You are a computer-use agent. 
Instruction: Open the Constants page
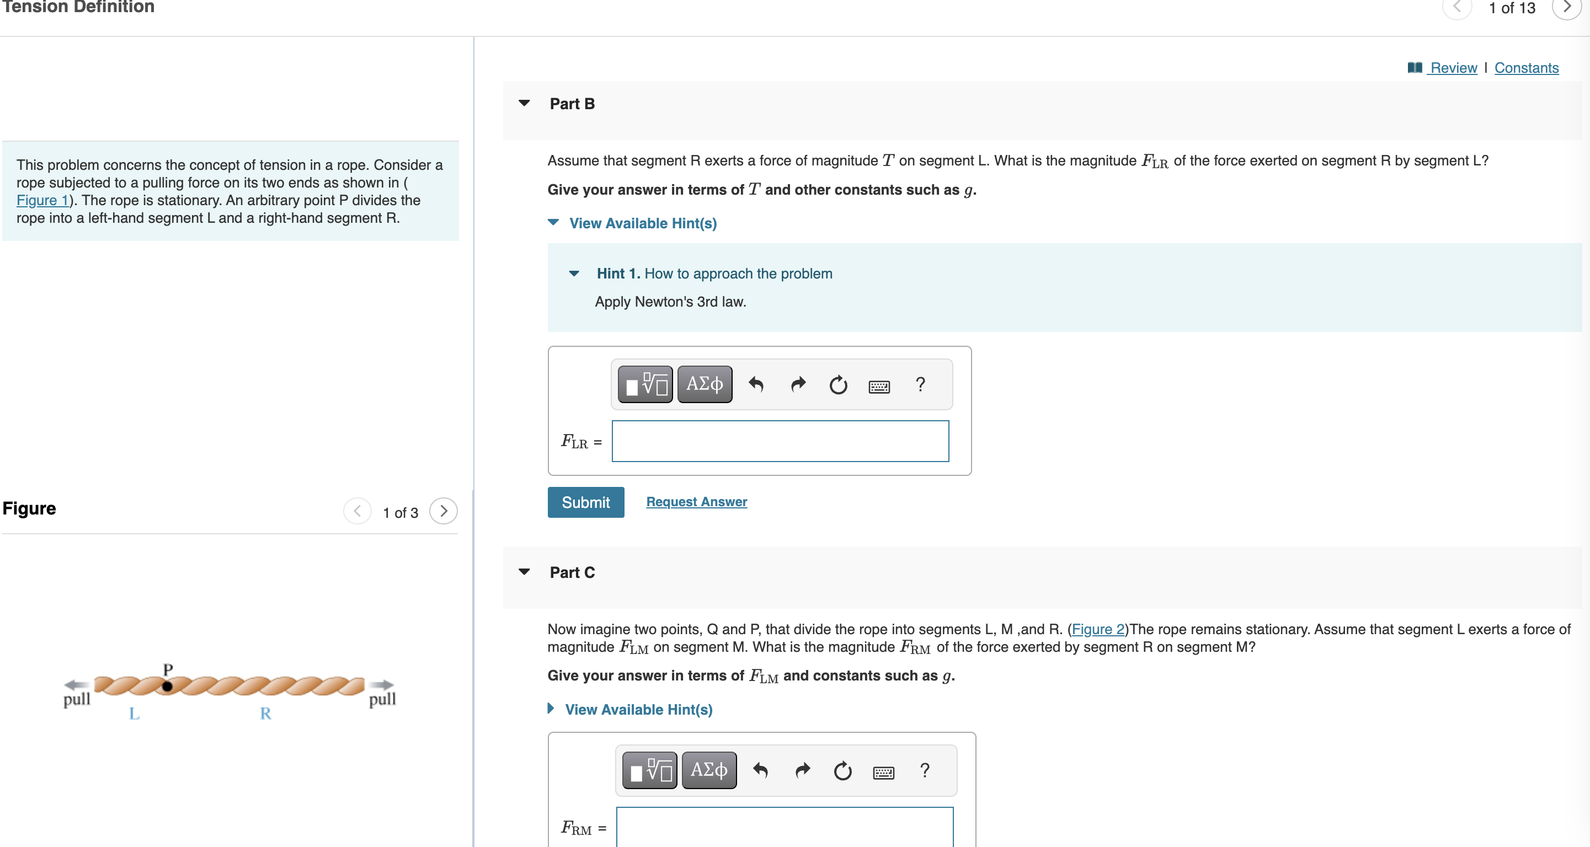pos(1526,68)
